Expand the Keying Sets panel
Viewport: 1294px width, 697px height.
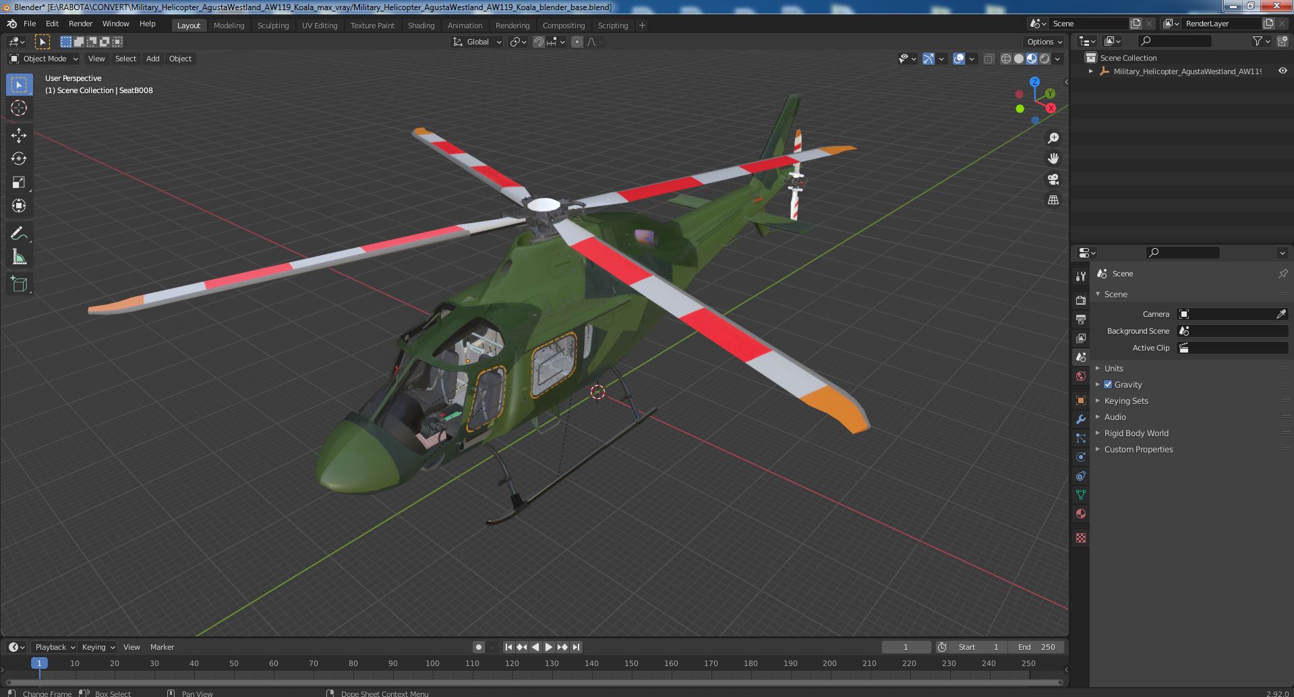pyautogui.click(x=1125, y=400)
